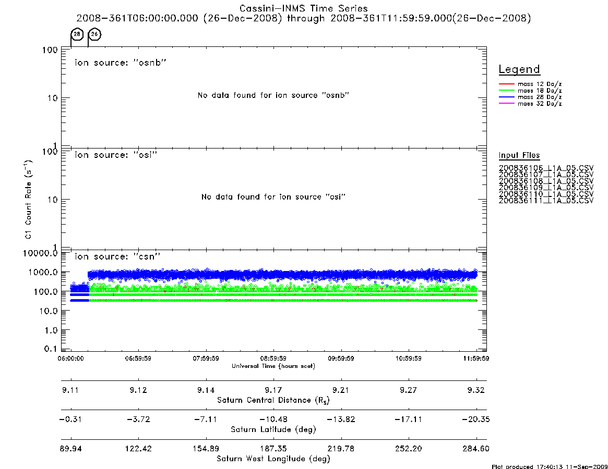Select the green line swatch for mass 18

(x=506, y=91)
